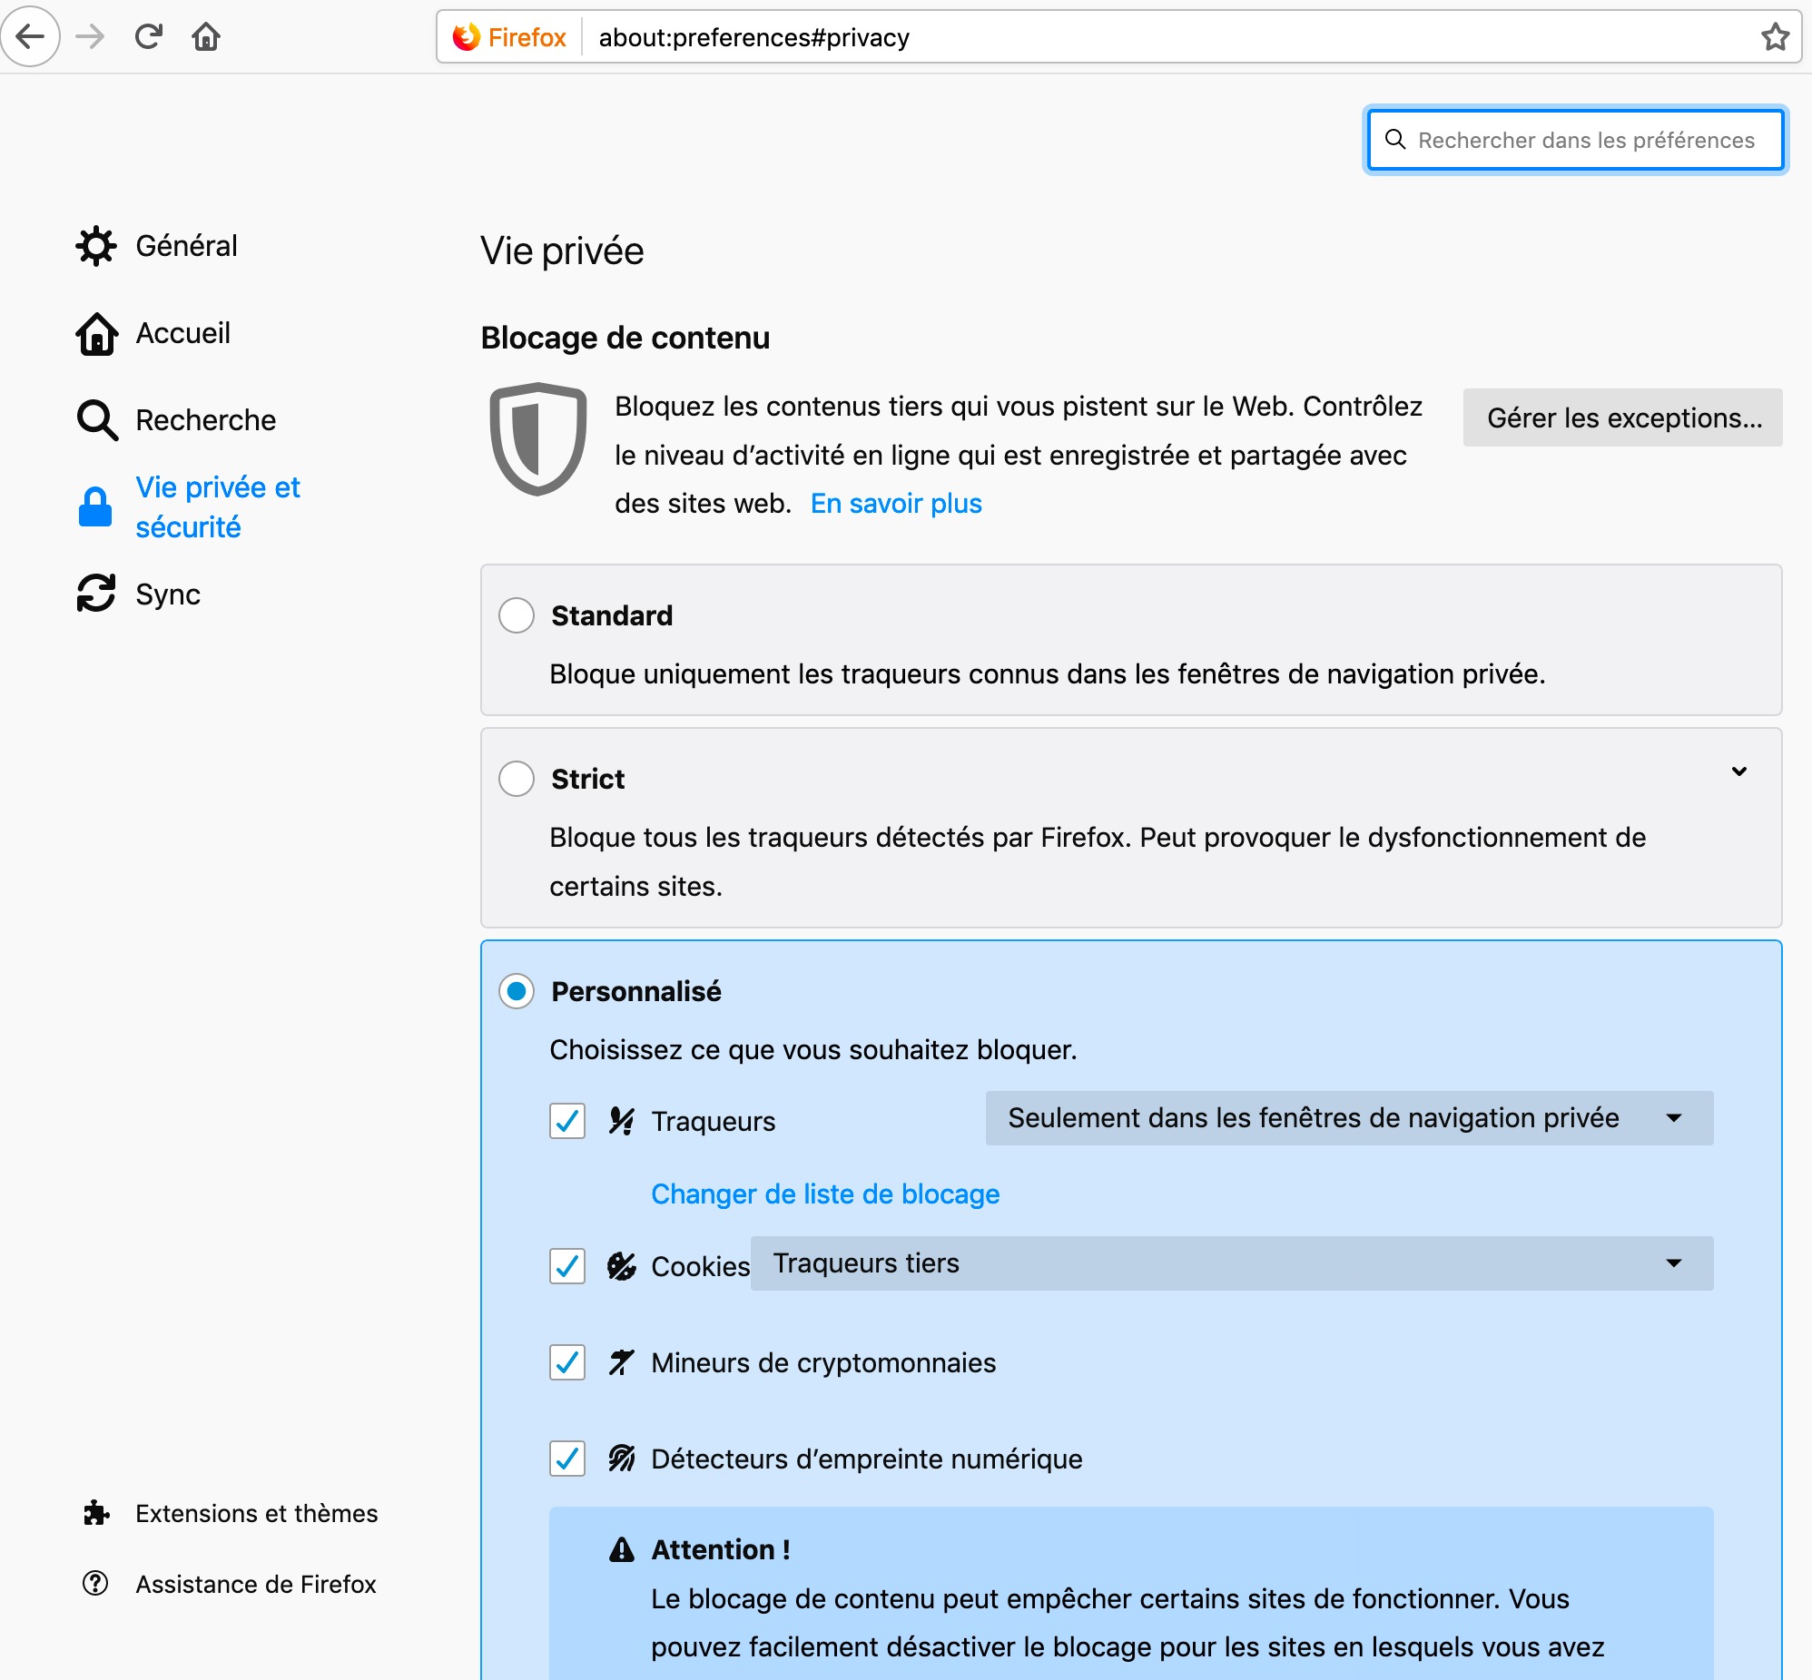Click the Général gear icon

tap(96, 246)
